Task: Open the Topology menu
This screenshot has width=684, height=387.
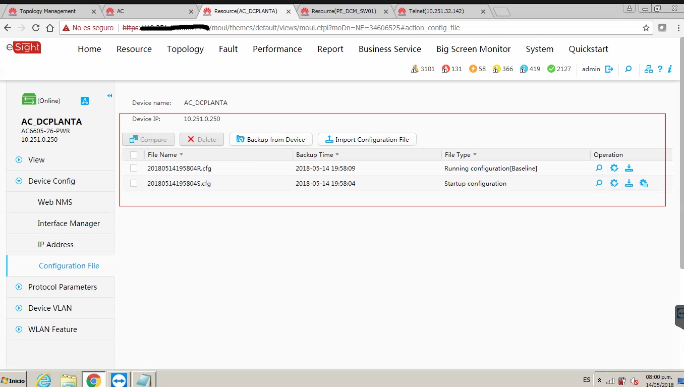Action: tap(185, 49)
